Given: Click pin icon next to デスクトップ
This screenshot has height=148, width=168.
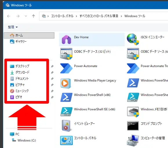Looking at the screenshot, I should [x=52, y=66].
